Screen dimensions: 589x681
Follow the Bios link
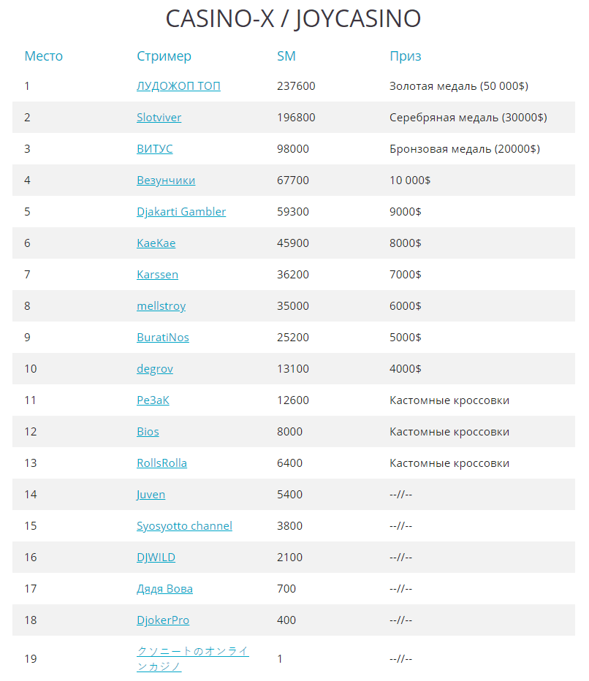148,432
